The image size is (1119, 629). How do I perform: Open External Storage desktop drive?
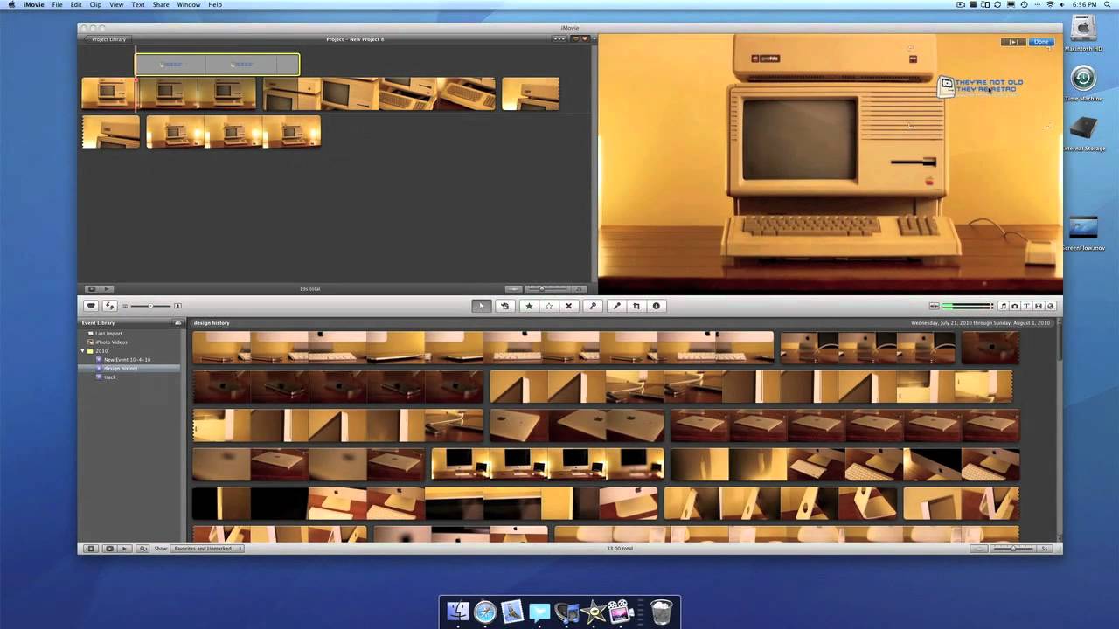click(x=1083, y=133)
